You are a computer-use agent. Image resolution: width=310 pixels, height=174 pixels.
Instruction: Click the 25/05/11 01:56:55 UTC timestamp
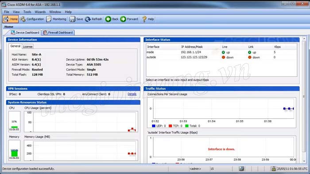(292, 169)
